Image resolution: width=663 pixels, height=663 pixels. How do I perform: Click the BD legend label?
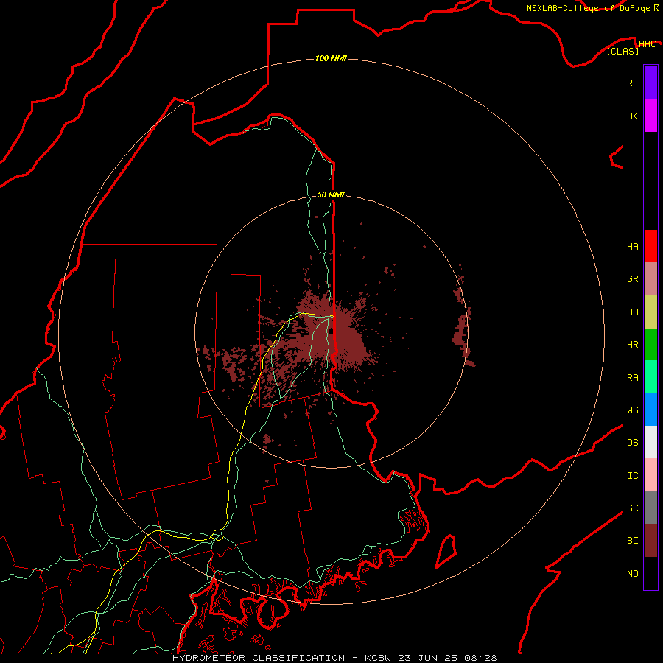[632, 312]
